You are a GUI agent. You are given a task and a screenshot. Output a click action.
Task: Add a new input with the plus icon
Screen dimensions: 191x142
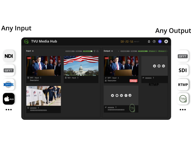[33, 51]
